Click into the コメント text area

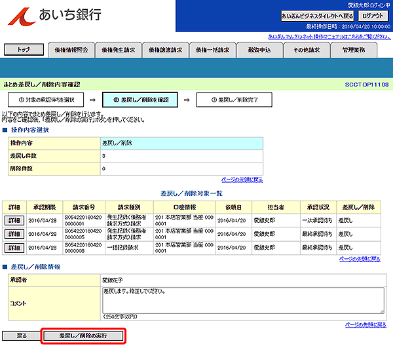[x=243, y=300]
